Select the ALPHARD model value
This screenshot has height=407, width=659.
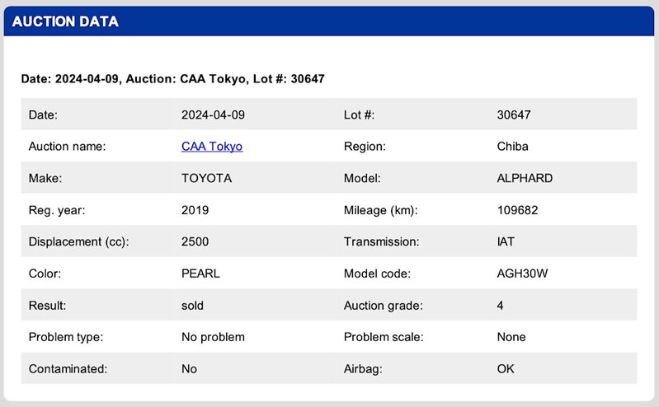pyautogui.click(x=525, y=178)
